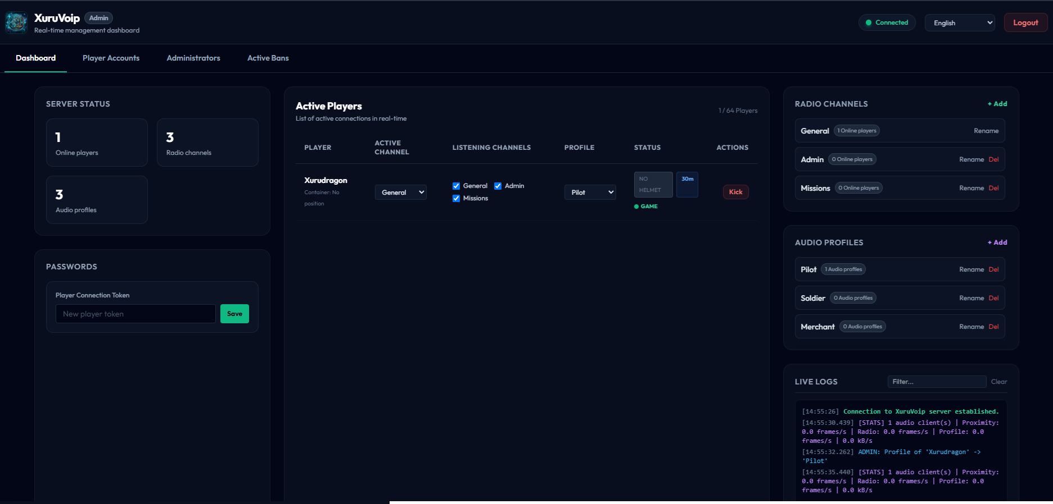Screen dimensions: 1053x504
Task: Click the Missions '0 Online players' badge
Action: pos(858,188)
